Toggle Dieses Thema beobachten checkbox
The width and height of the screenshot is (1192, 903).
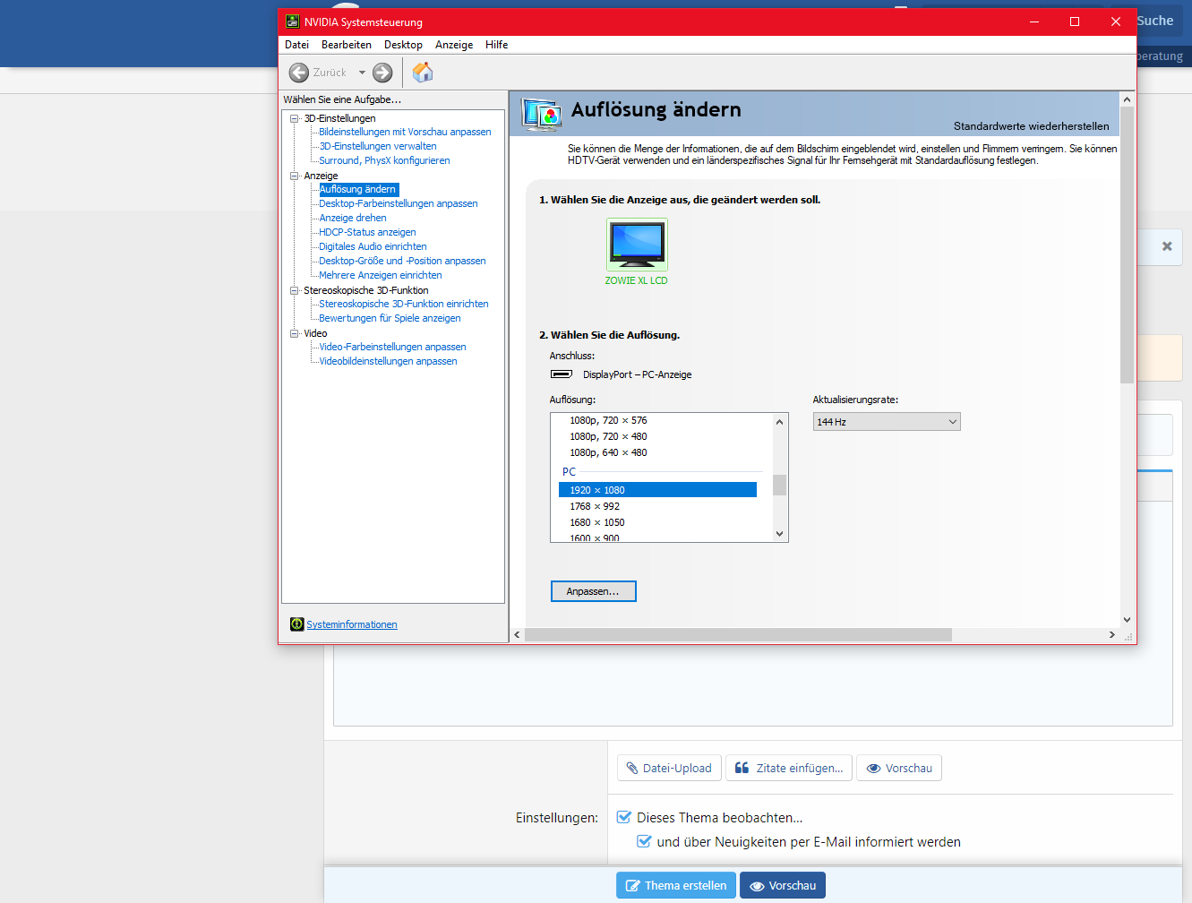(x=624, y=817)
